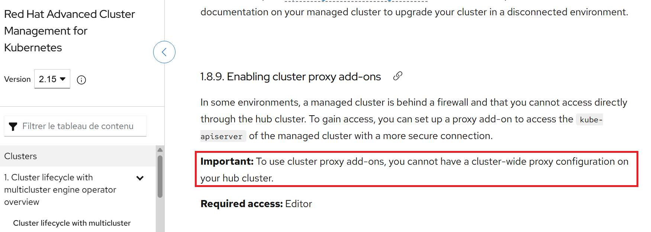Viewport: 651px width, 232px height.
Task: Click the "Enabling cluster proxy add-ons" heading
Action: point(290,77)
